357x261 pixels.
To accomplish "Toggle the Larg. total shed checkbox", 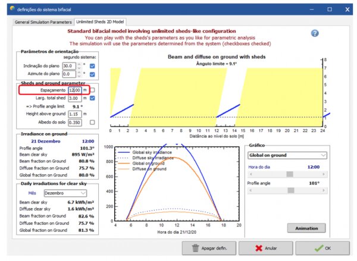I will click(92, 98).
